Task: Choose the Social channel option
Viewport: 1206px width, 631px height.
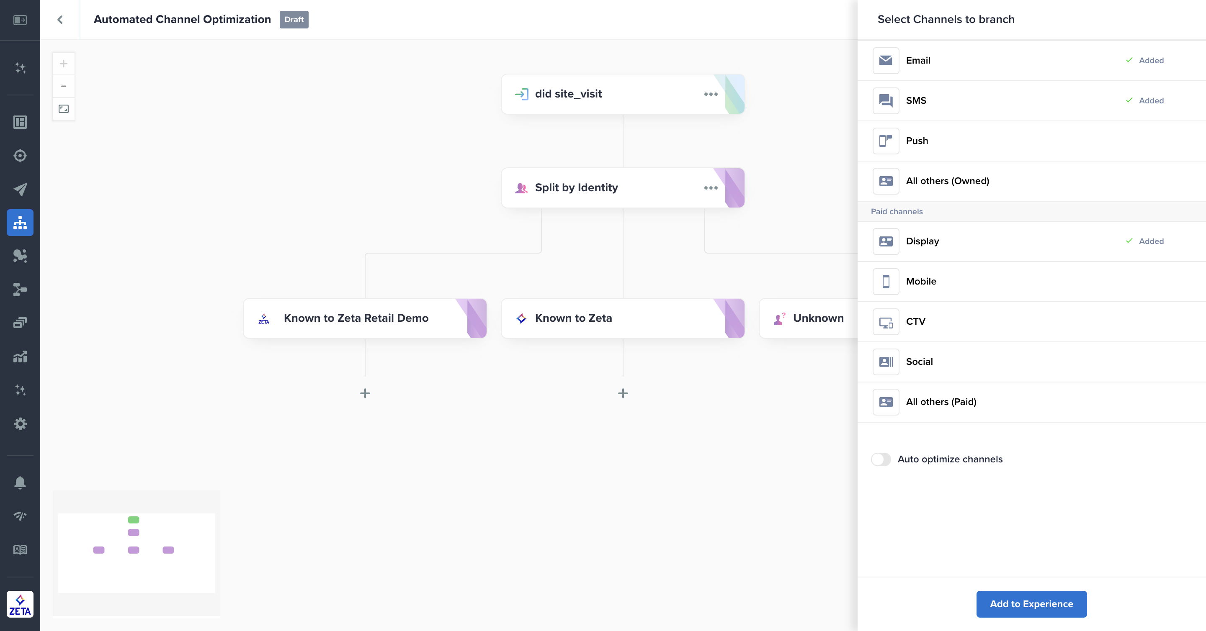Action: pos(919,362)
